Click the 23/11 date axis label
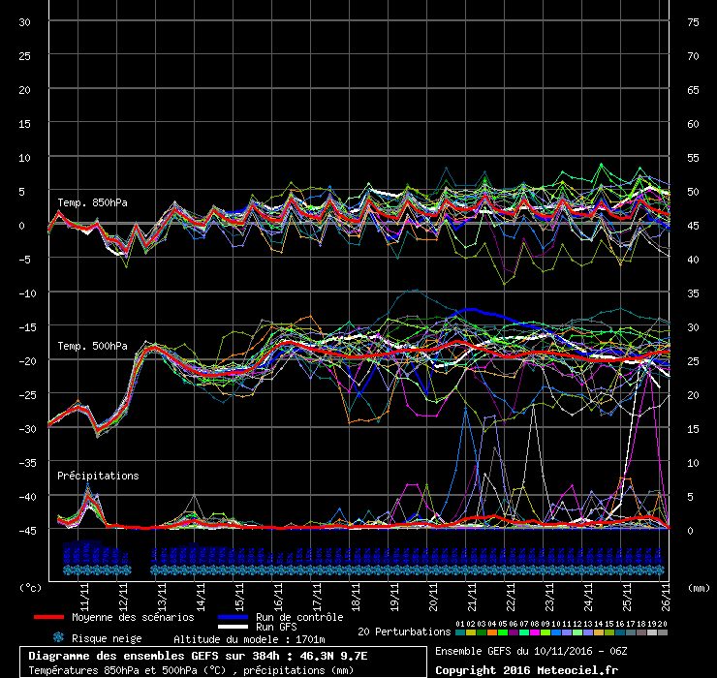This screenshot has width=717, height=678. (549, 597)
